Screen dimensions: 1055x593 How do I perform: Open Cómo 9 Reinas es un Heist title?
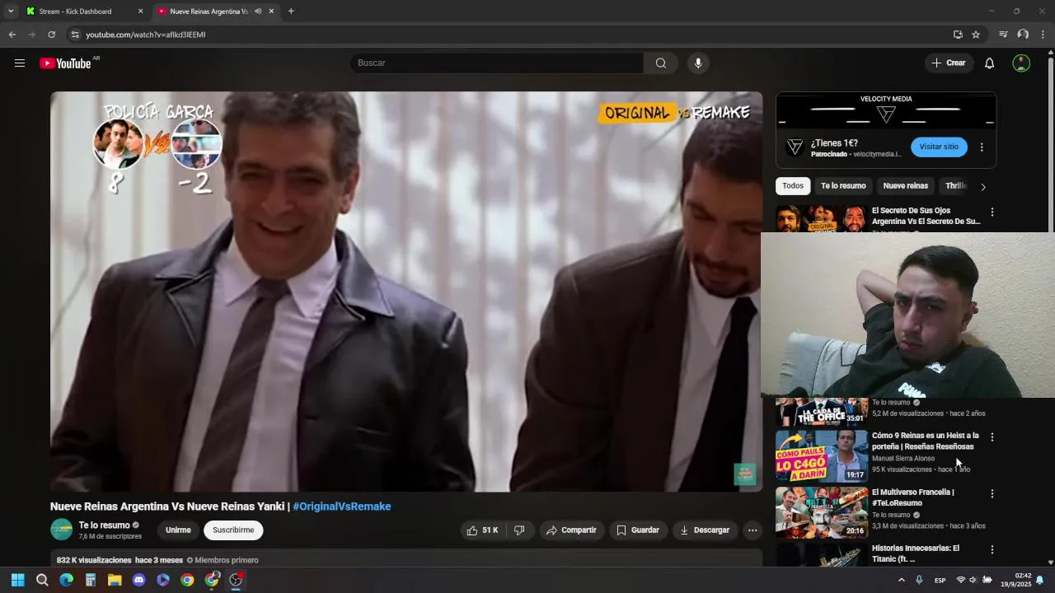926,441
